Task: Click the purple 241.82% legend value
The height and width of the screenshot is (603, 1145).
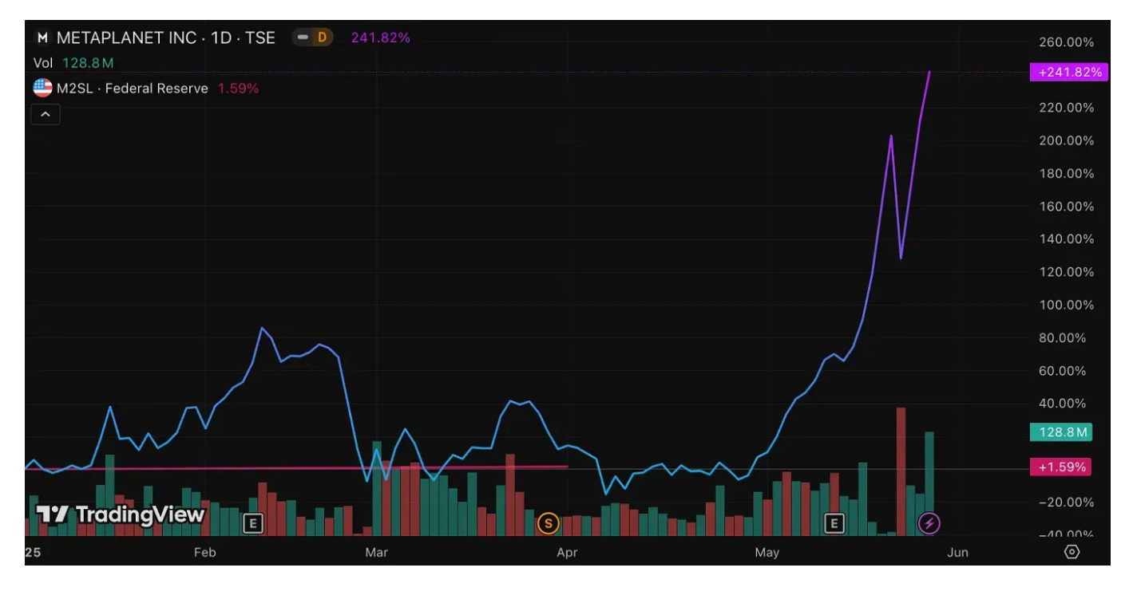Action: (x=380, y=37)
